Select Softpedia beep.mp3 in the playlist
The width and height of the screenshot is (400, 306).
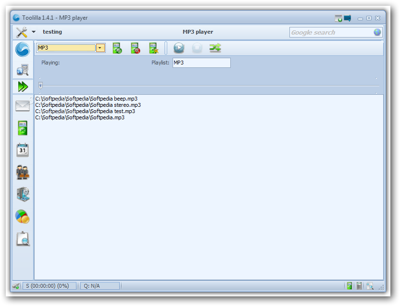pos(87,99)
